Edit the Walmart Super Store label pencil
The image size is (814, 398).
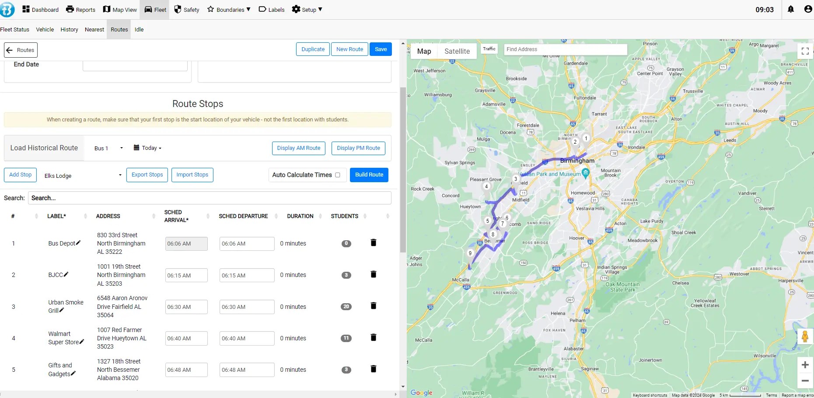pos(82,342)
